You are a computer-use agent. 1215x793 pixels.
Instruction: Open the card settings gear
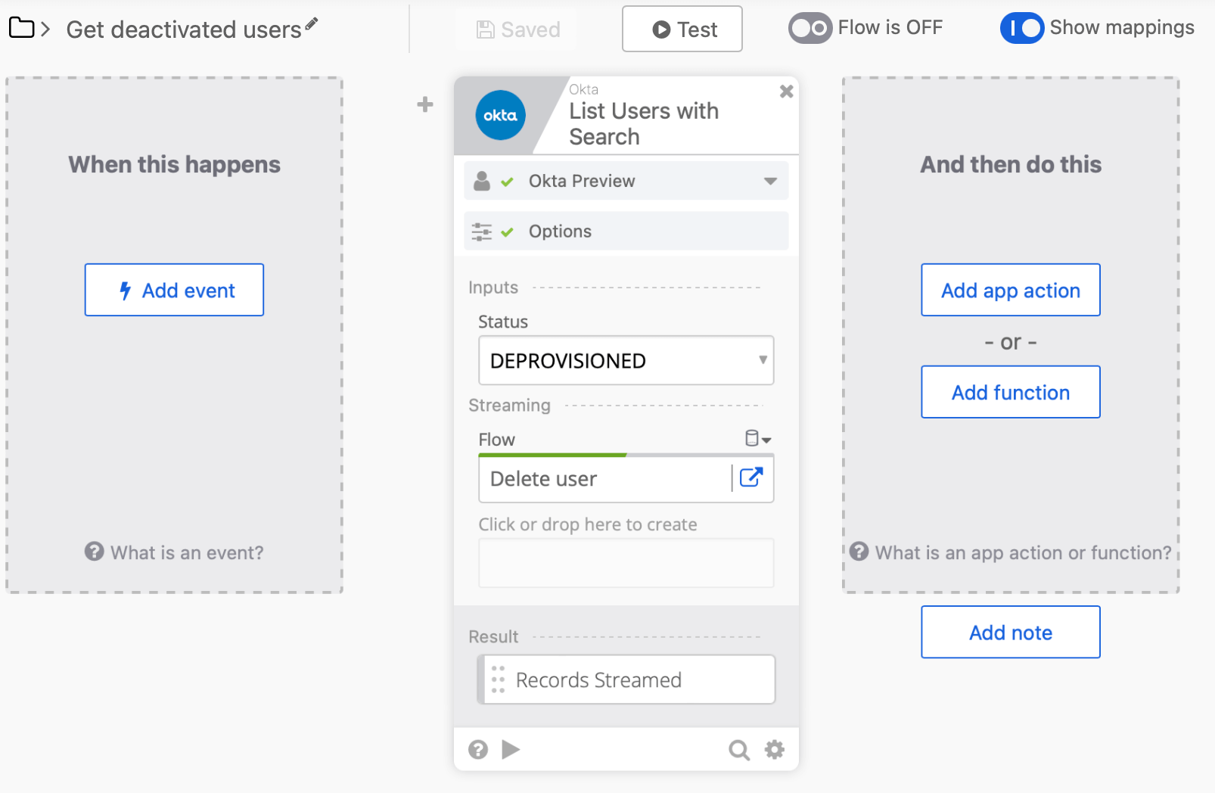point(774,749)
